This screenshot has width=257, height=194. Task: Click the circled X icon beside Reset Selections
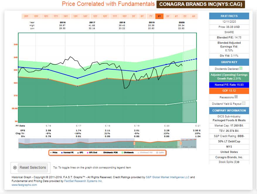click(16, 168)
